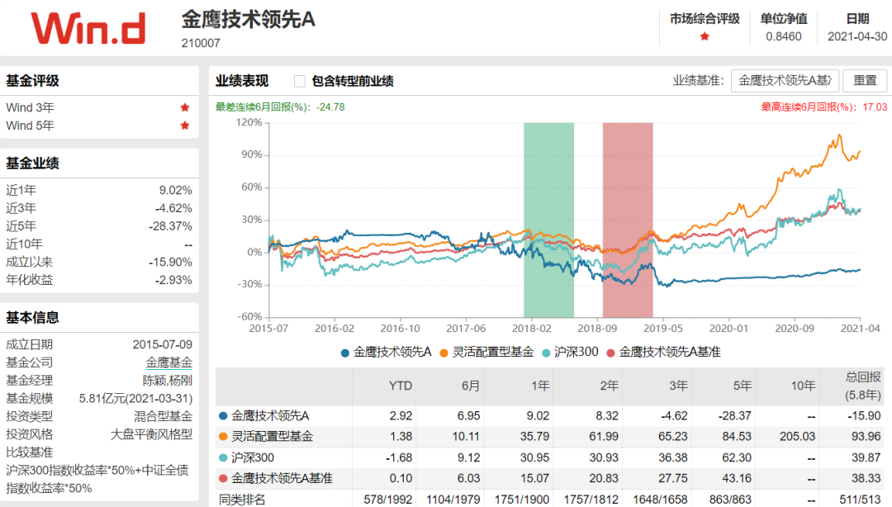Toggle the 灵活配置型基金 chart legend dot
This screenshot has height=507, width=892.
point(444,353)
